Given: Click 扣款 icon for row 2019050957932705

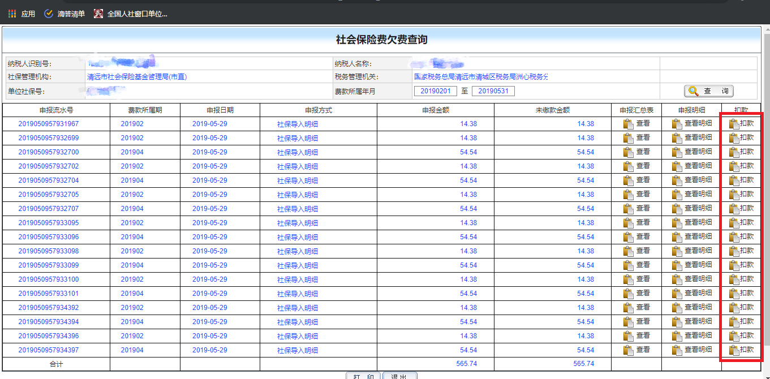Looking at the screenshot, I should coord(734,195).
